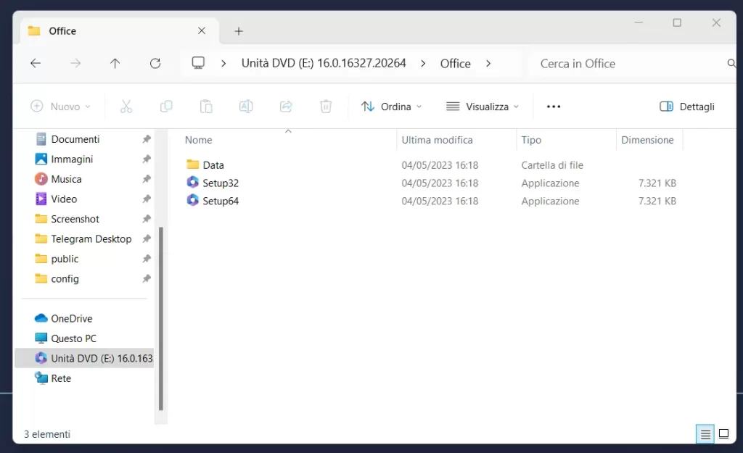Viewport: 743px width, 453px height.
Task: Switch to details list view icon
Action: 705,433
